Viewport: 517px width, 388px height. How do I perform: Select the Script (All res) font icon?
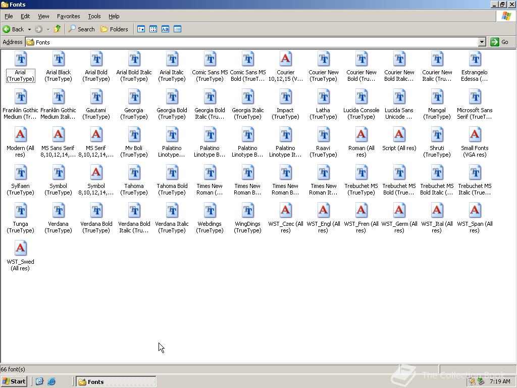click(399, 135)
